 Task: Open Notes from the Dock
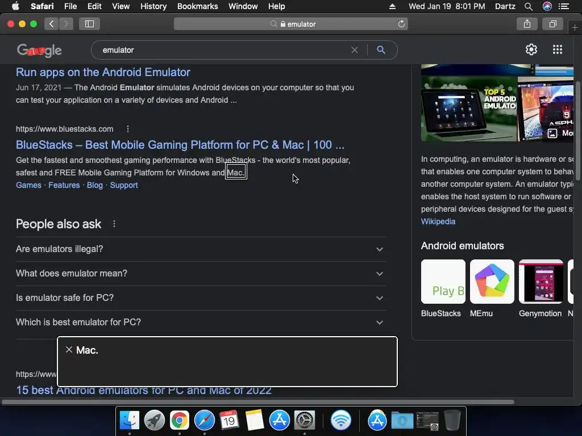pos(254,421)
